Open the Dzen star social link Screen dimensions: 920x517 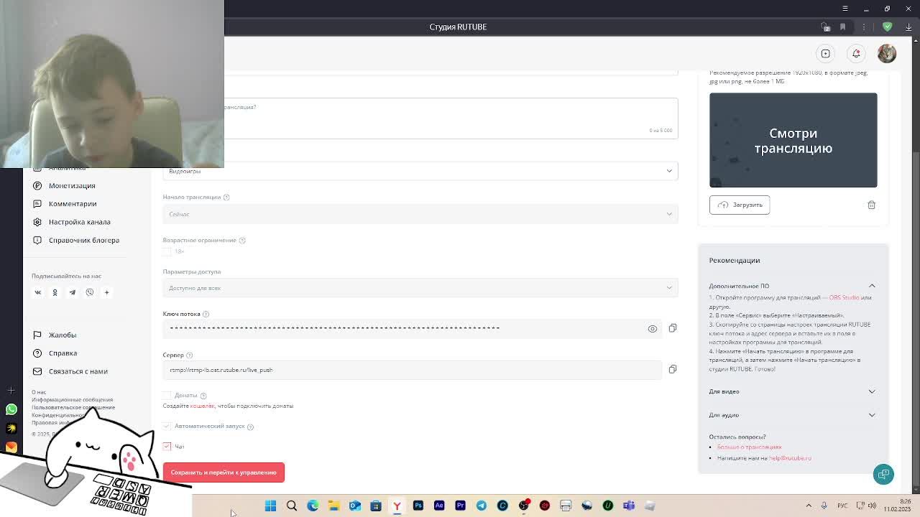click(x=106, y=292)
